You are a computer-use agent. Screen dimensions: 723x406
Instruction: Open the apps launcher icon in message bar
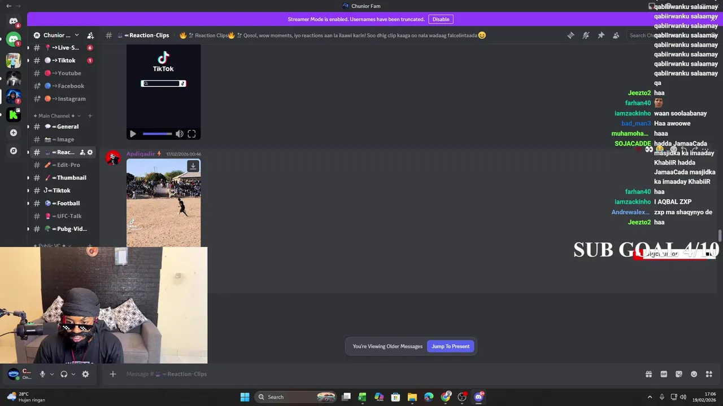coord(709,374)
